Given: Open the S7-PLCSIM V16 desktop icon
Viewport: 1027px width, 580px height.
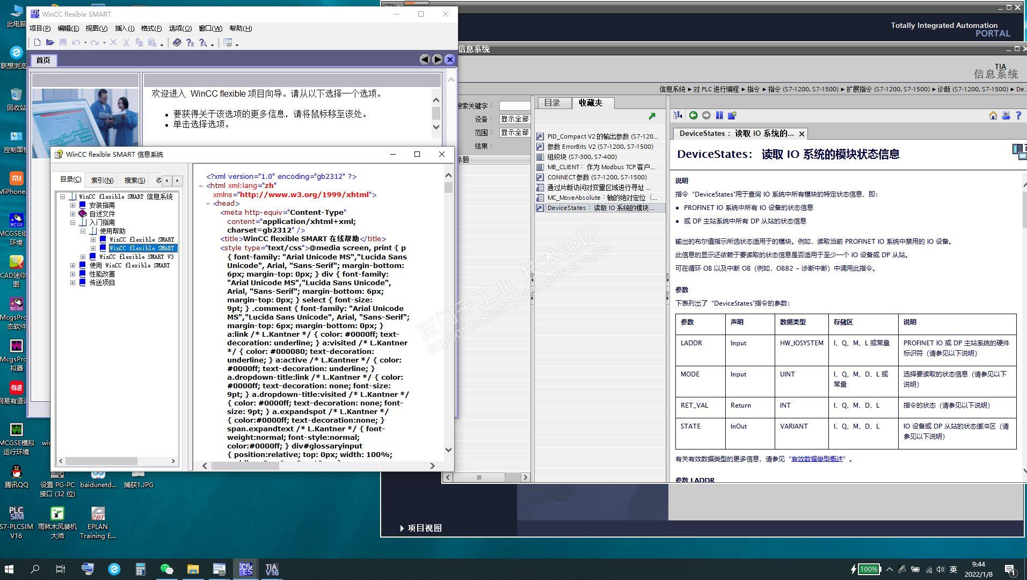Looking at the screenshot, I should [x=16, y=522].
